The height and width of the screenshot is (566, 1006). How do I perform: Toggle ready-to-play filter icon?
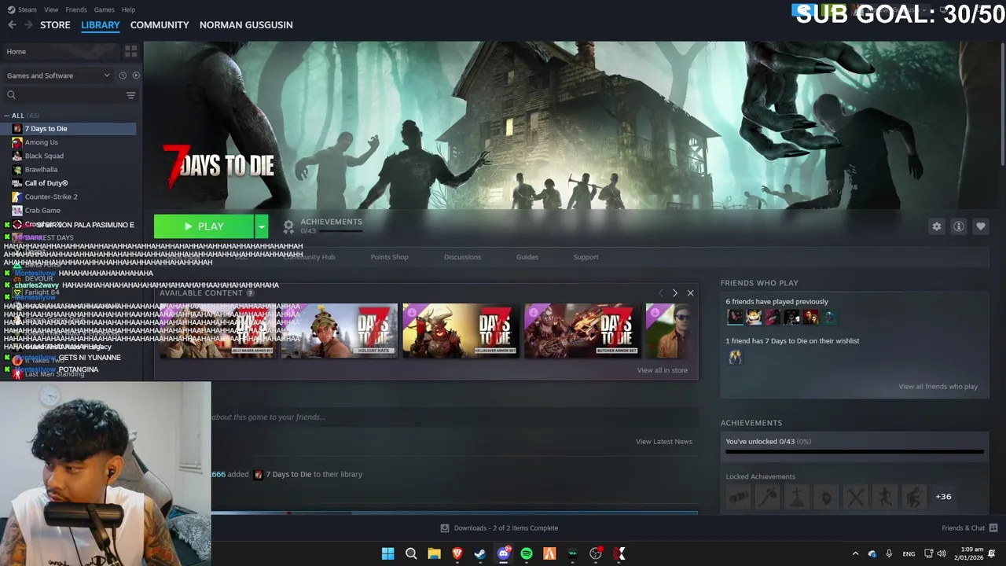point(136,75)
